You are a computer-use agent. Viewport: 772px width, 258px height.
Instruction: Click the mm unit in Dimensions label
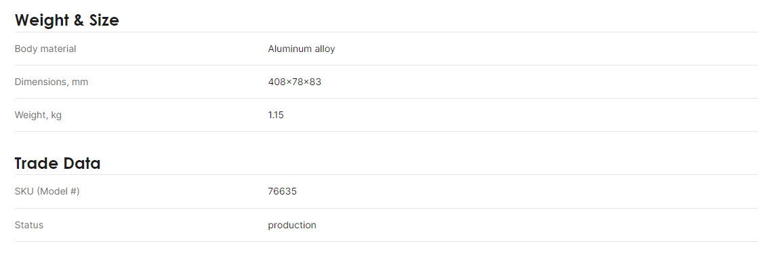(x=80, y=82)
